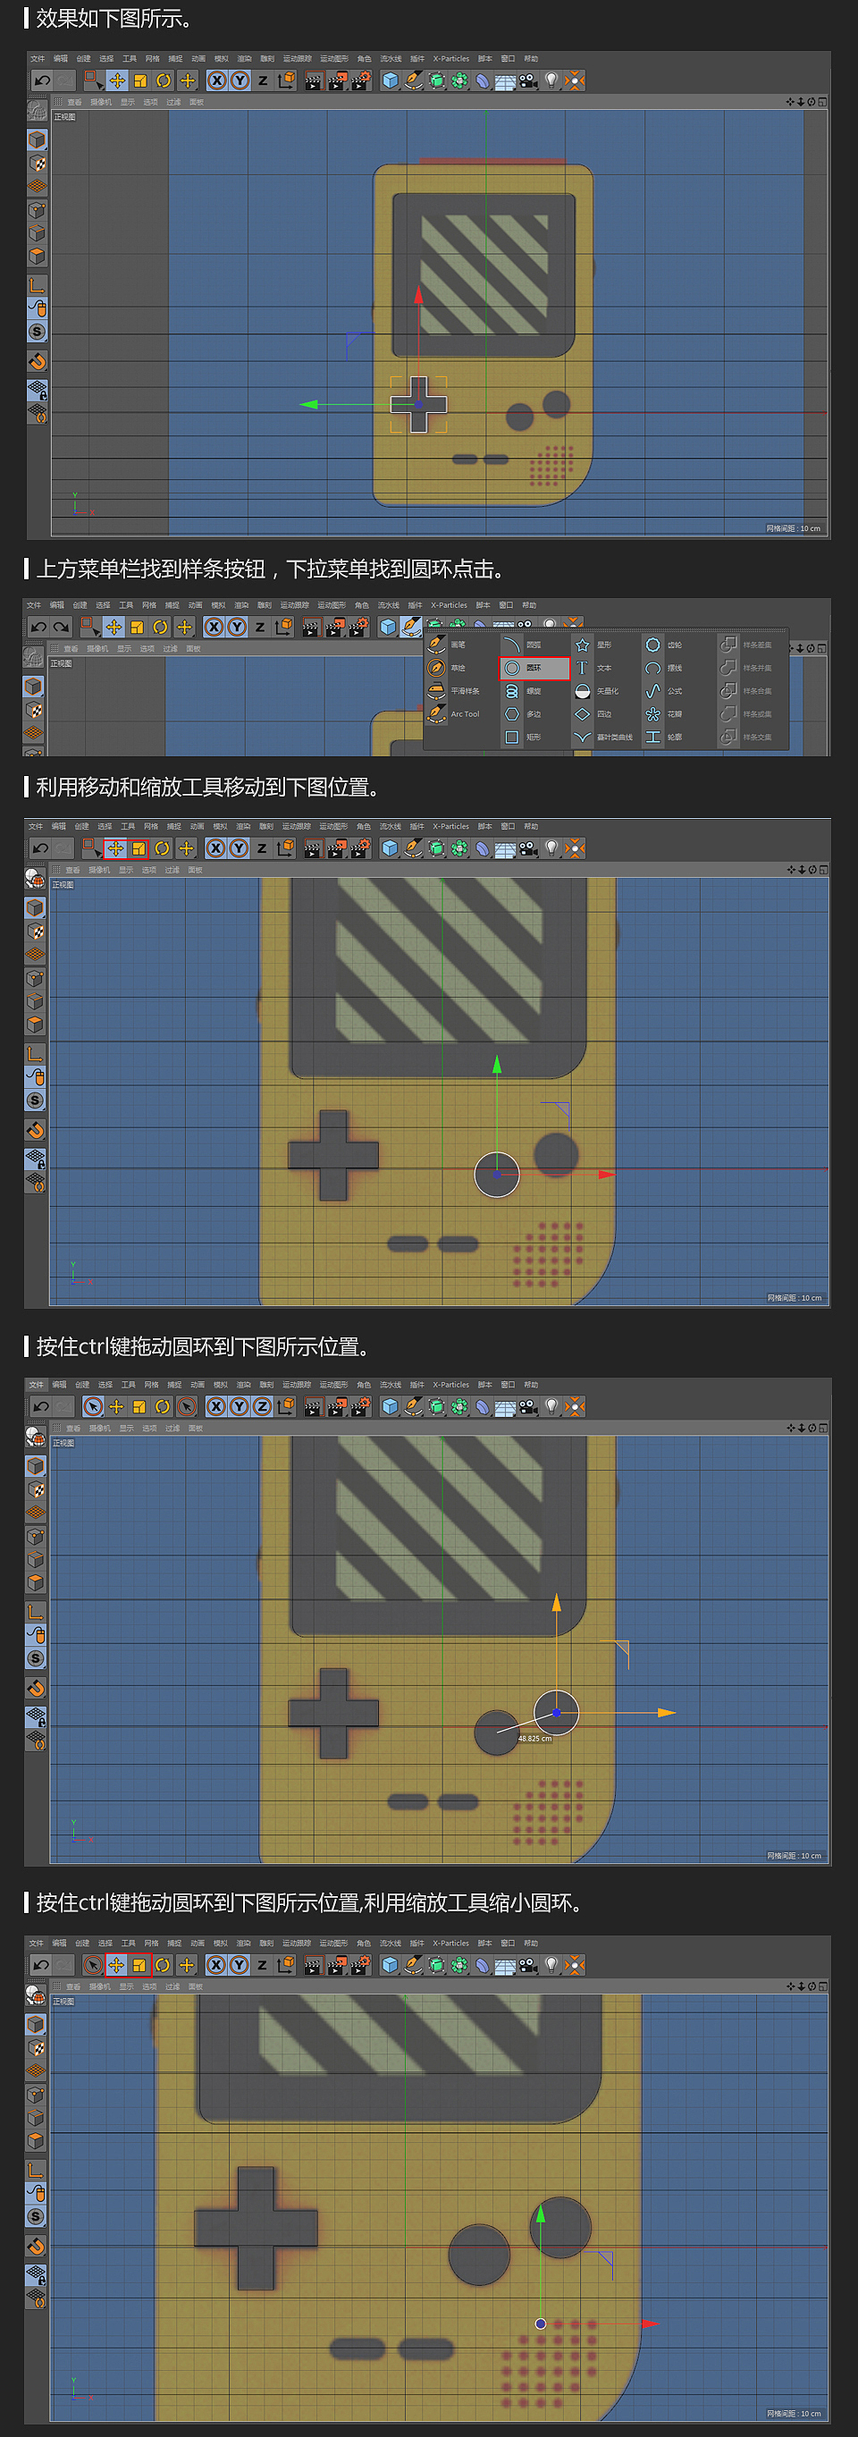
Task: Click 正视图 view label in fourth screenshot
Action: pyautogui.click(x=63, y=1443)
